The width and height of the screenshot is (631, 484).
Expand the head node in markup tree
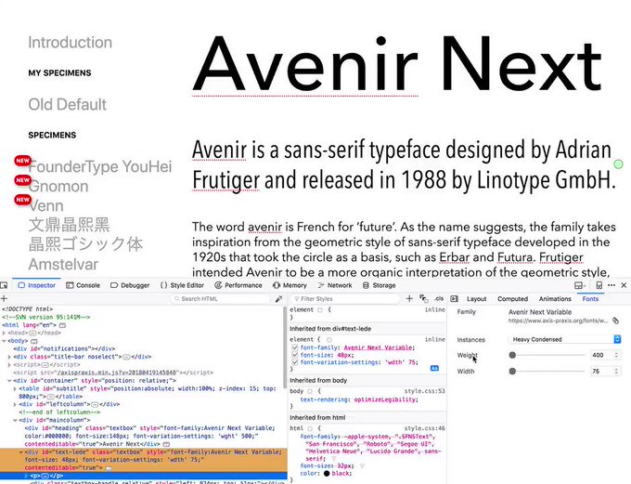tap(4, 333)
